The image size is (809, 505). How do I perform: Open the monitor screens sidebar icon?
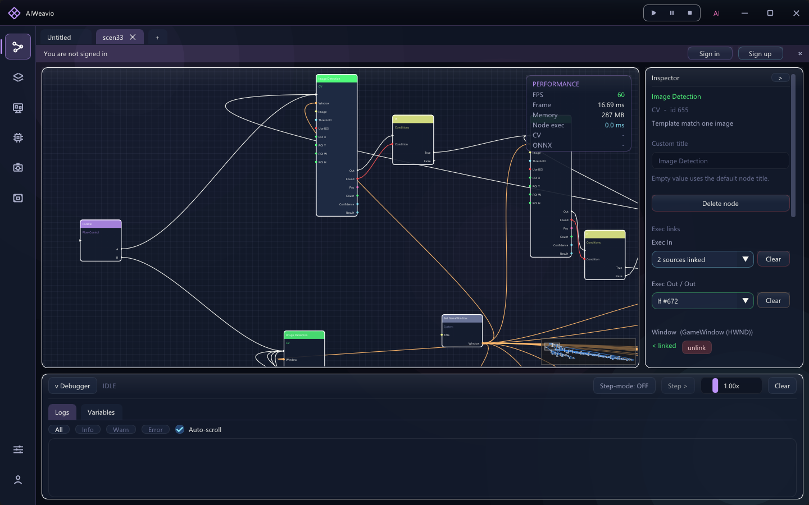pyautogui.click(x=18, y=108)
